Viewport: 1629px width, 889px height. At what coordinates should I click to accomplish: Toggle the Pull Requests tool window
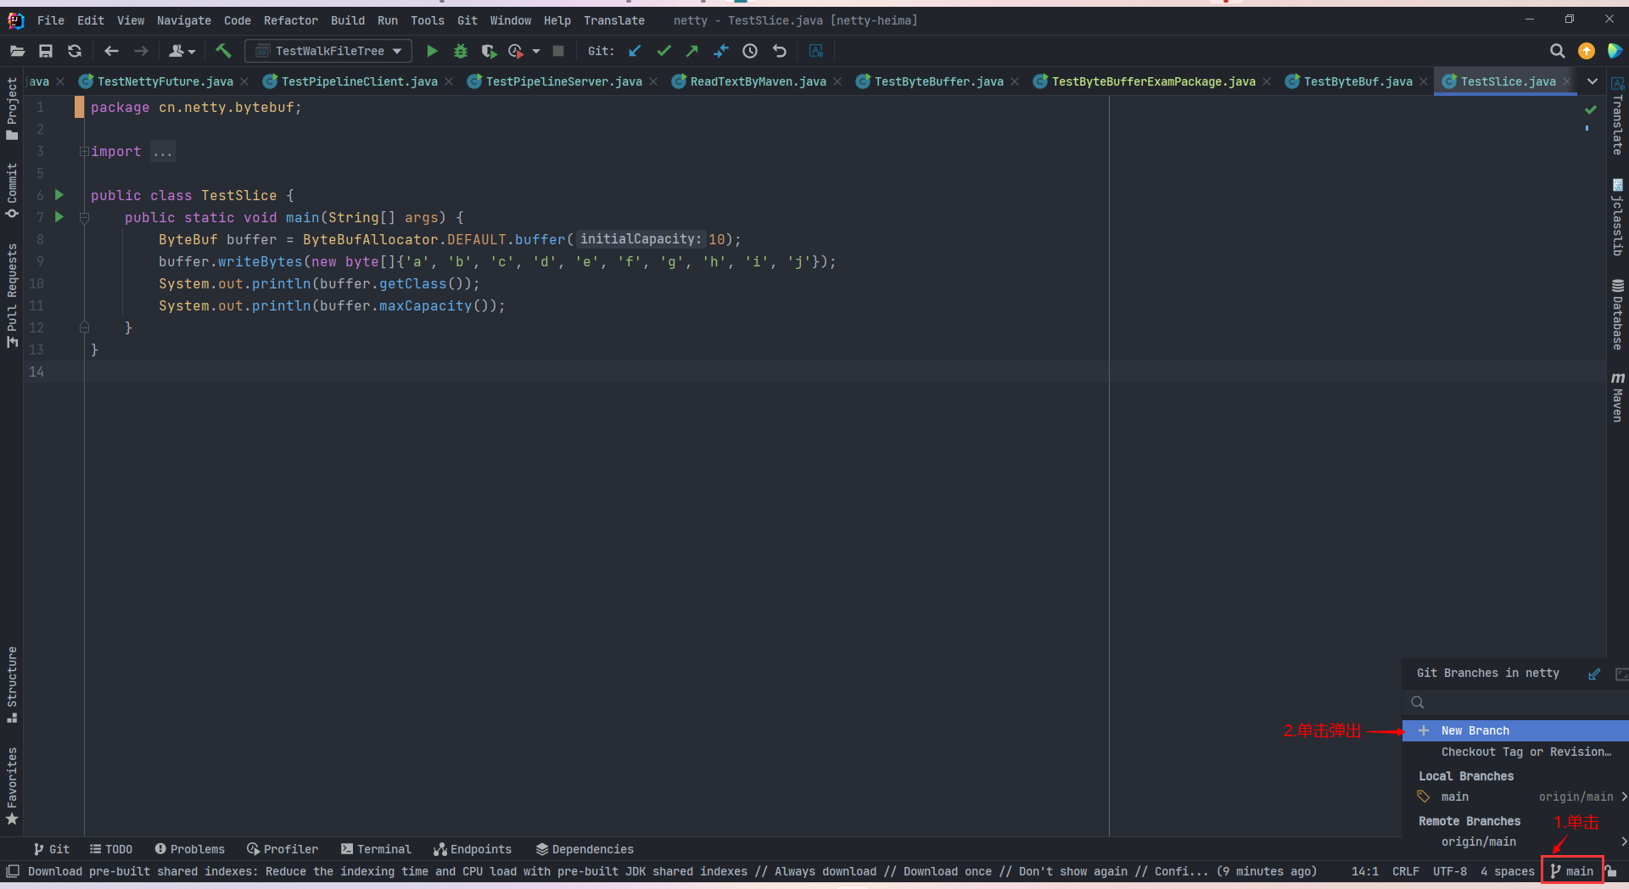tap(12, 295)
